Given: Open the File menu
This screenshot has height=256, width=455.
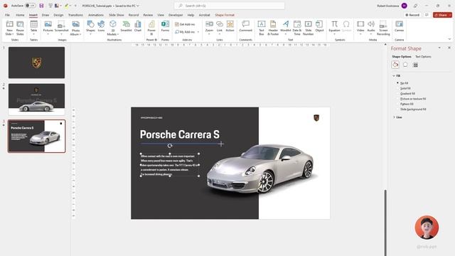Looking at the screenshot, I should tap(7, 15).
